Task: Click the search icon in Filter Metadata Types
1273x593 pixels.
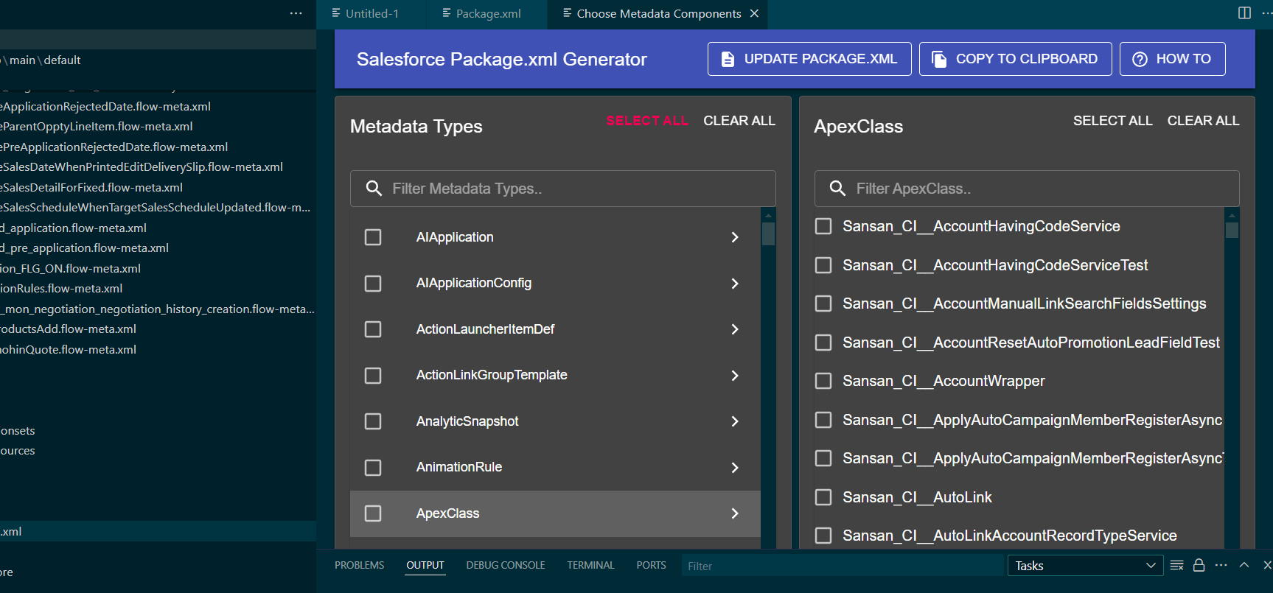Action: pos(374,189)
